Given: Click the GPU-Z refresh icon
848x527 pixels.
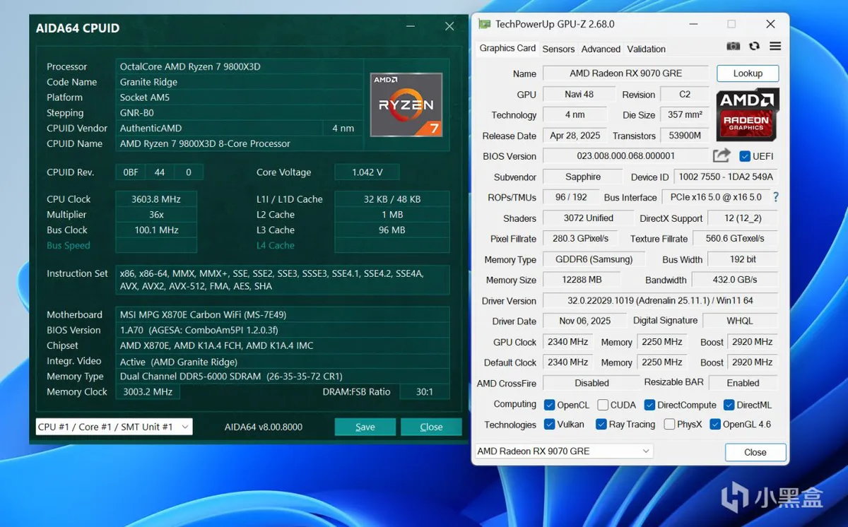Looking at the screenshot, I should click(x=754, y=46).
